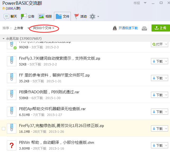Download FireFly37,完整绿色版 zip
Image resolution: width=170 pixels, height=153 pixels.
pos(158,129)
